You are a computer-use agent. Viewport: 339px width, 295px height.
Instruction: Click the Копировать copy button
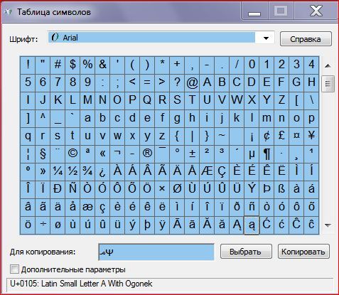point(303,252)
